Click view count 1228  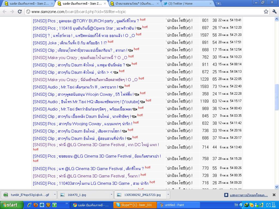[204, 79]
